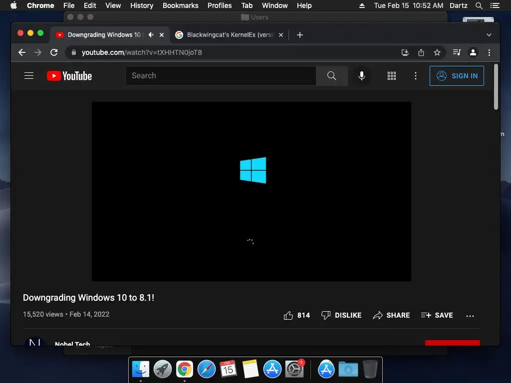Open System Preferences from the dock
The image size is (511, 383).
click(x=294, y=370)
